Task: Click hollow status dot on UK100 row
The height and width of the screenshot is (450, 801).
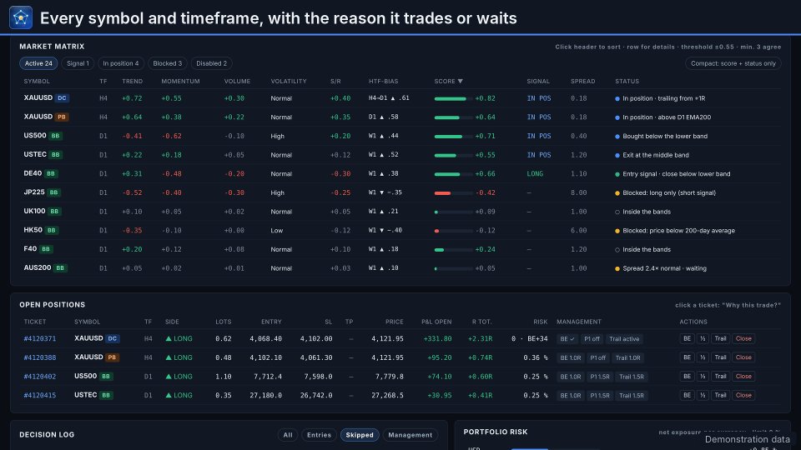Action: (617, 212)
